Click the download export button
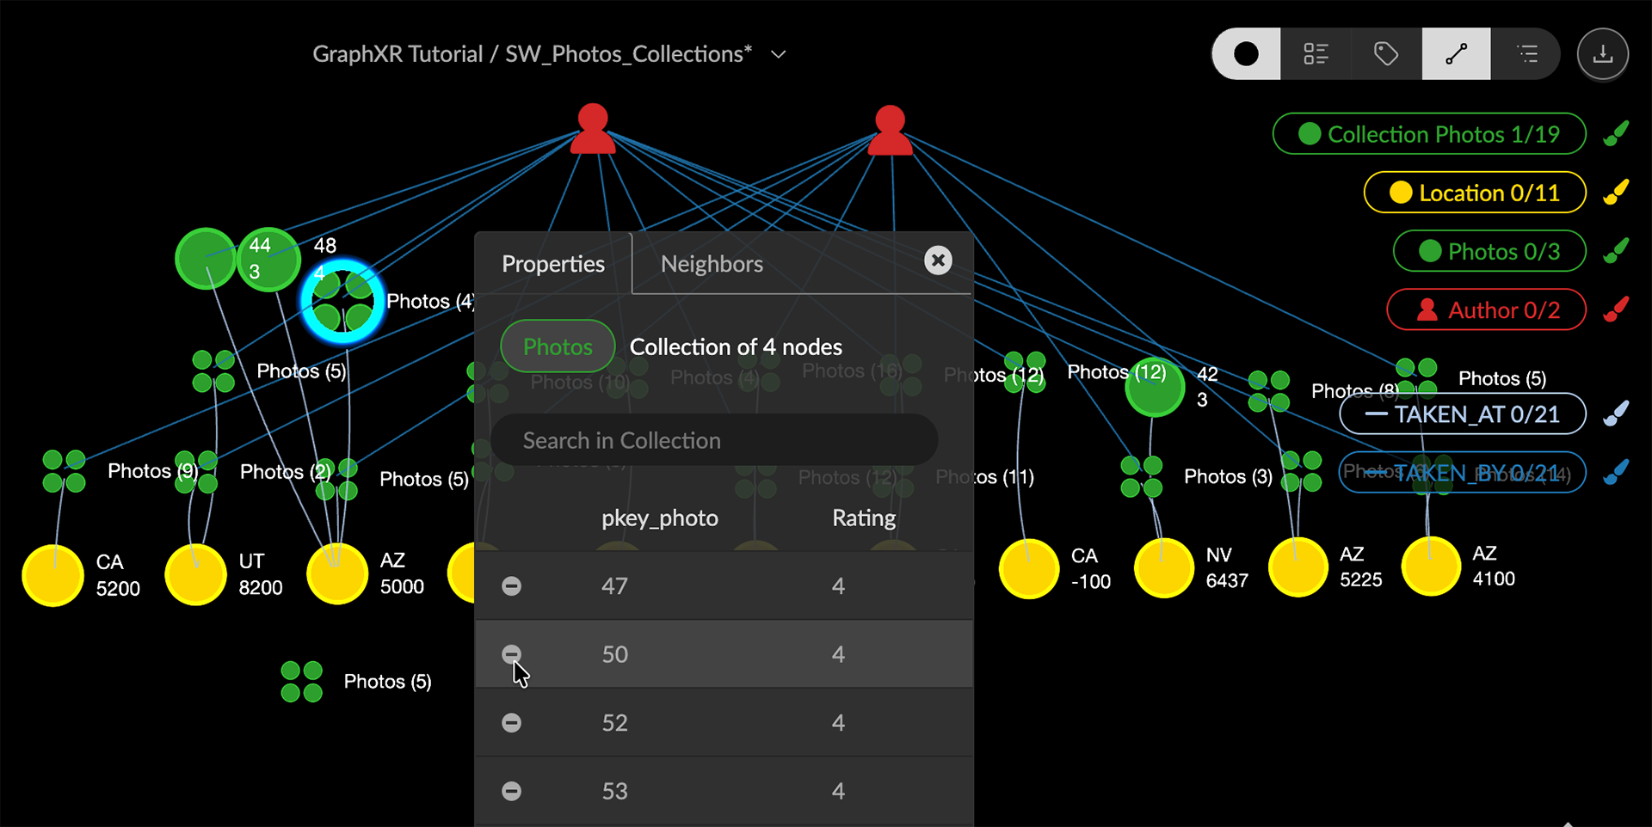Viewport: 1652px width, 827px height. pos(1602,54)
